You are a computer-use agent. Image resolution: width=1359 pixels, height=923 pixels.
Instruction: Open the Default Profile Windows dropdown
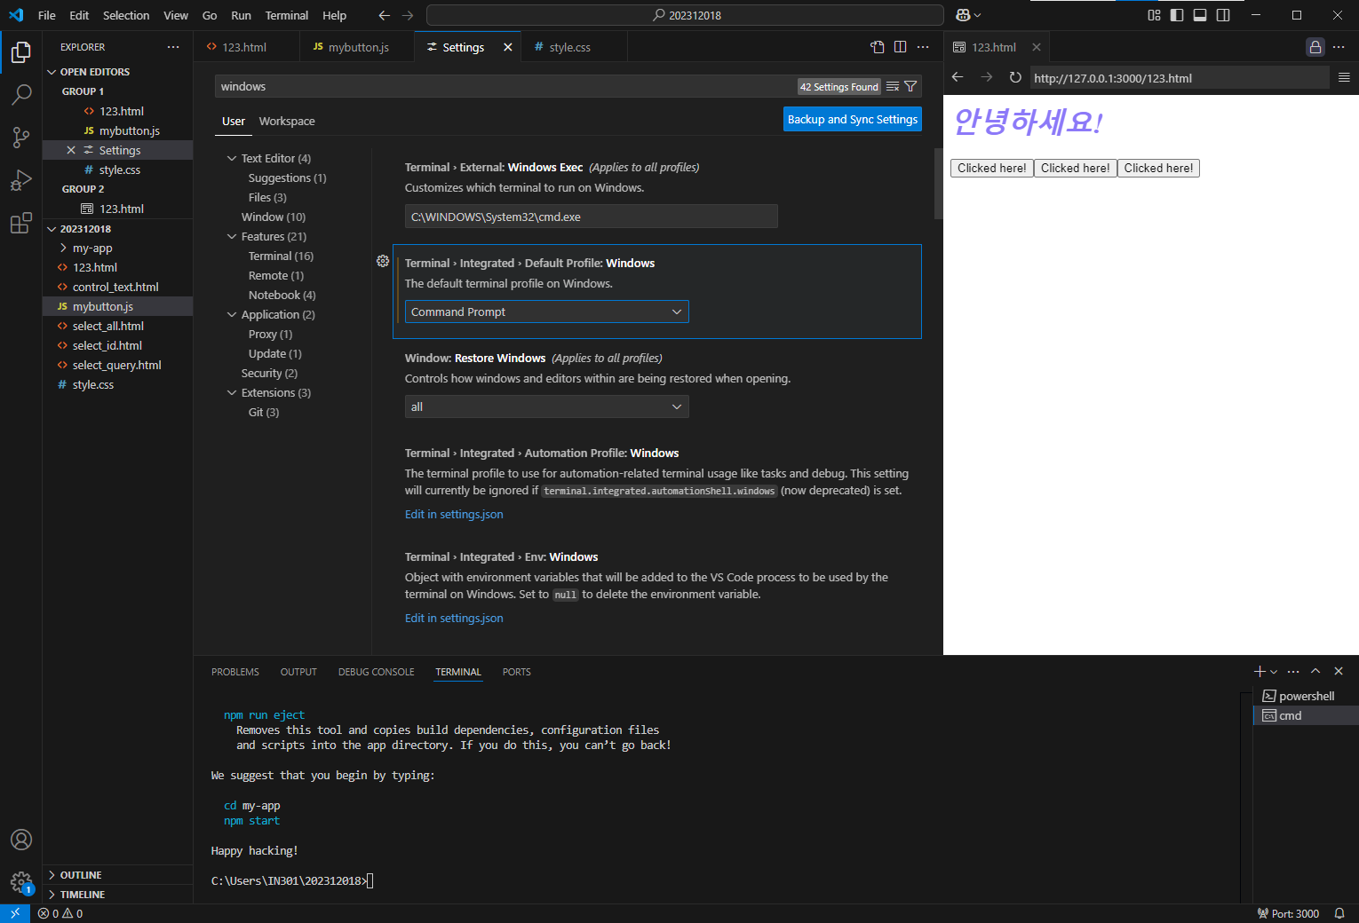[546, 312]
